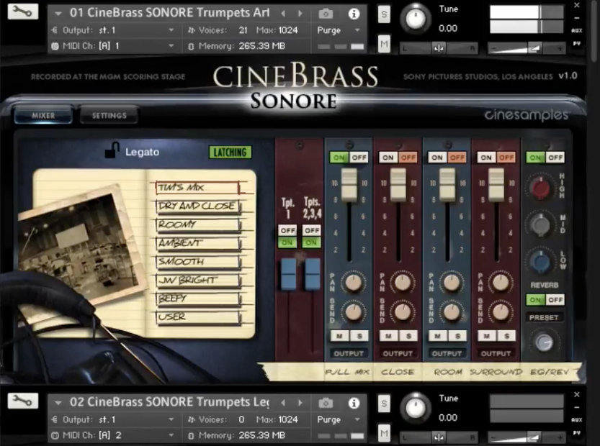Click the LATCHING button
The width and height of the screenshot is (600, 446).
pos(231,152)
